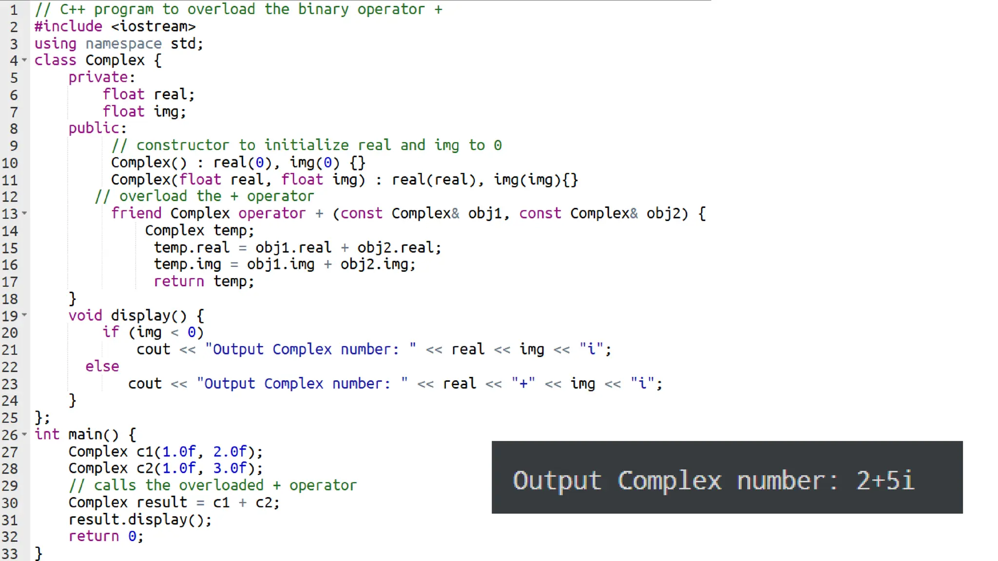Select line number 21 in the gutter

[10, 350]
